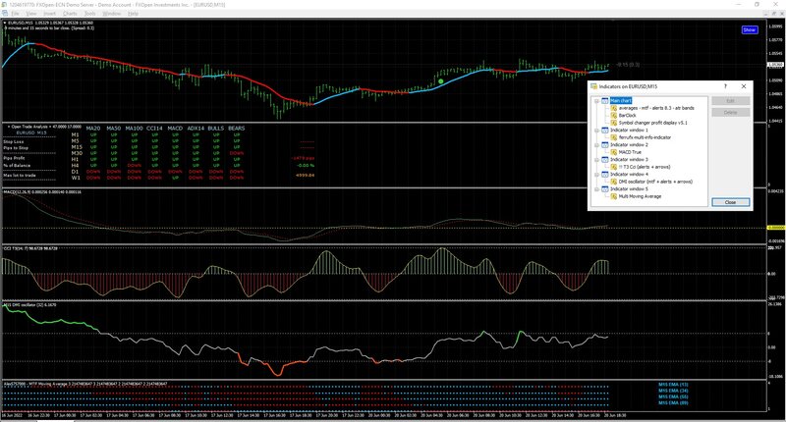Click the BEARS column header
Screen dimensions: 786x422
pyautogui.click(x=237, y=129)
